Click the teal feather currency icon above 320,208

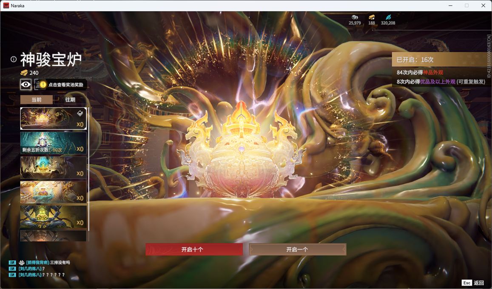click(x=388, y=17)
